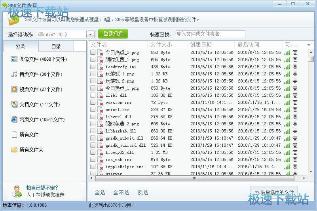317x211 pixels.
Task: Click recoverability signal bars for uninst.exe
Action: point(287,109)
